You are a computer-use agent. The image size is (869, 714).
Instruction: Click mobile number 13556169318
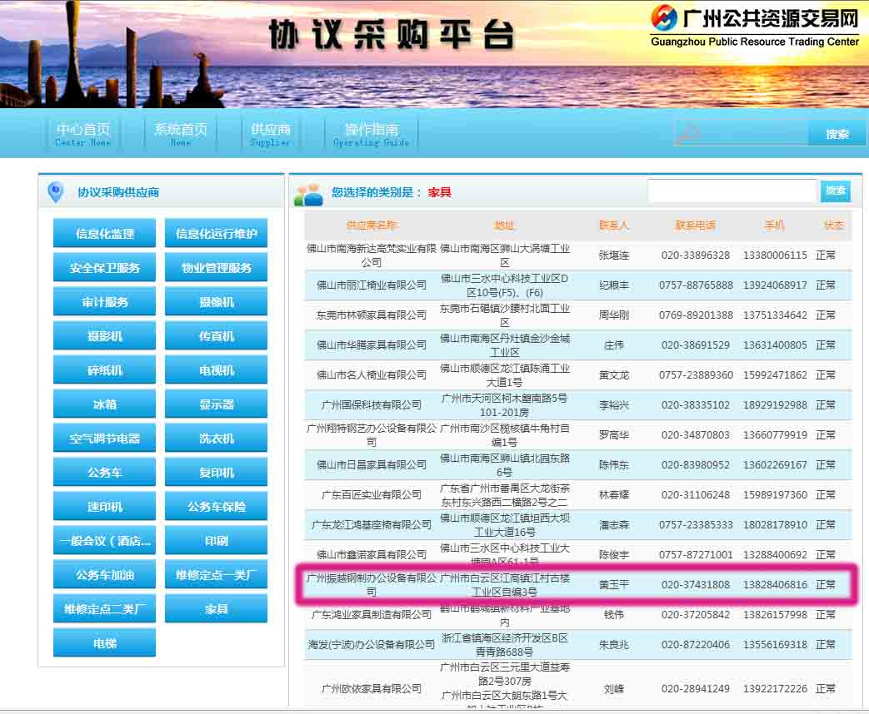(775, 644)
